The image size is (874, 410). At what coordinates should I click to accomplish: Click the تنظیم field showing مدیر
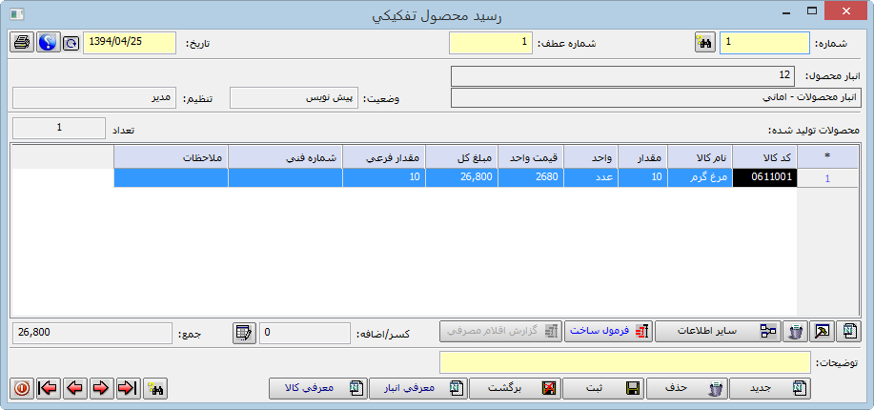coord(93,98)
